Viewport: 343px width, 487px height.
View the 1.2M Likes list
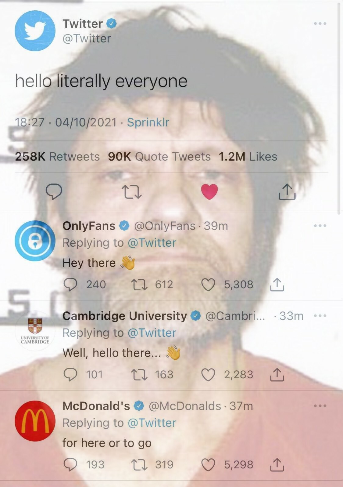(248, 156)
